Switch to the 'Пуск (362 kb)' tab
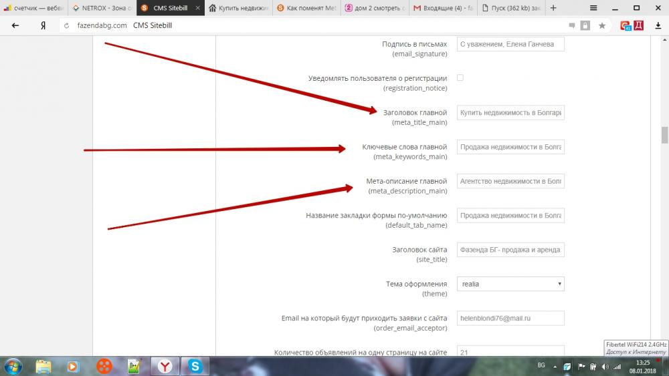The height and width of the screenshot is (376, 669). (511, 7)
